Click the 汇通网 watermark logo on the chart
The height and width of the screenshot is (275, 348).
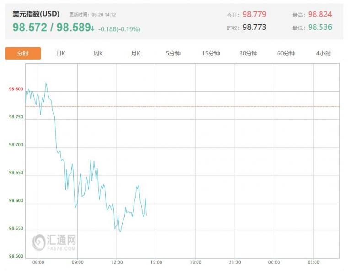54,242
